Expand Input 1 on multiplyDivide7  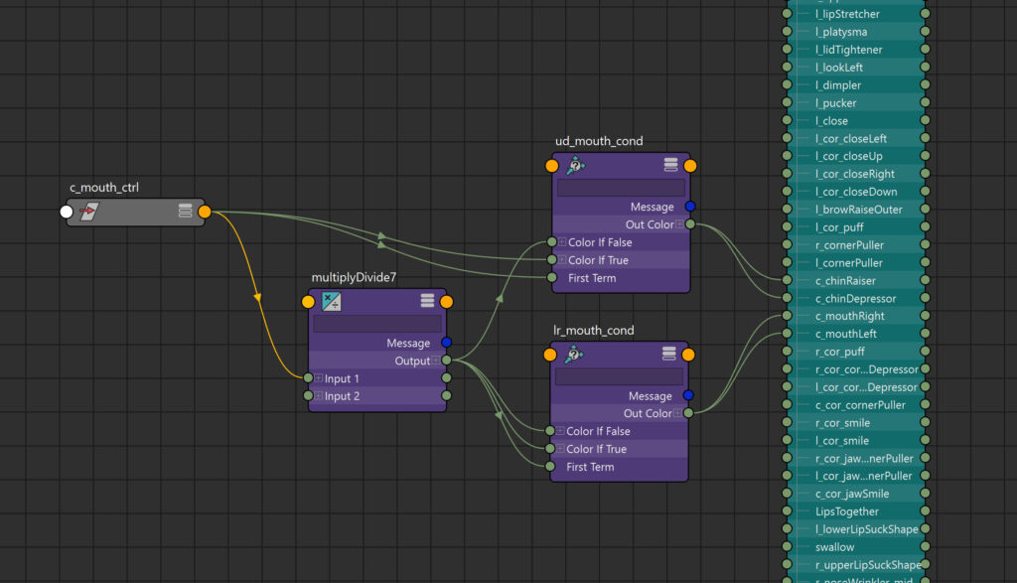[319, 378]
